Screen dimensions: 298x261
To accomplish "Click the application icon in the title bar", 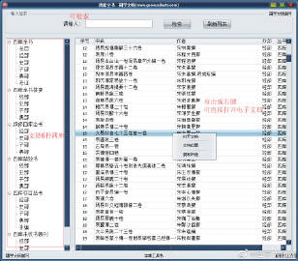I will coord(4,4).
